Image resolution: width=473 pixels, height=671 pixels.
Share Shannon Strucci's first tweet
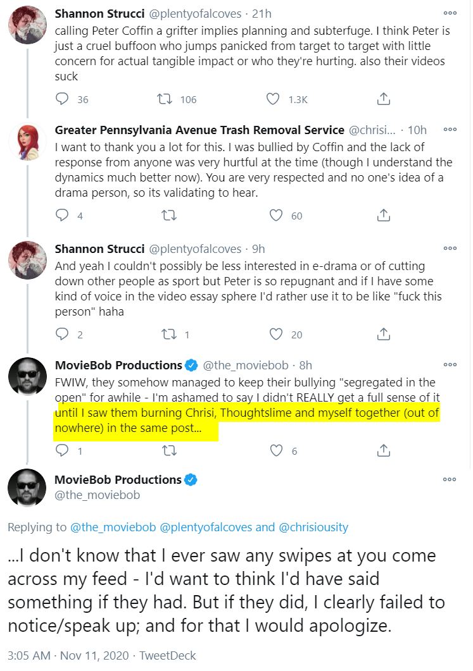coord(383,99)
